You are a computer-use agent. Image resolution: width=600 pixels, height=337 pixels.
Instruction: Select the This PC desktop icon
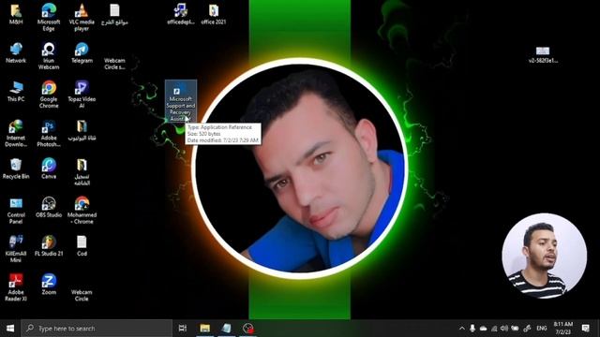(x=16, y=92)
